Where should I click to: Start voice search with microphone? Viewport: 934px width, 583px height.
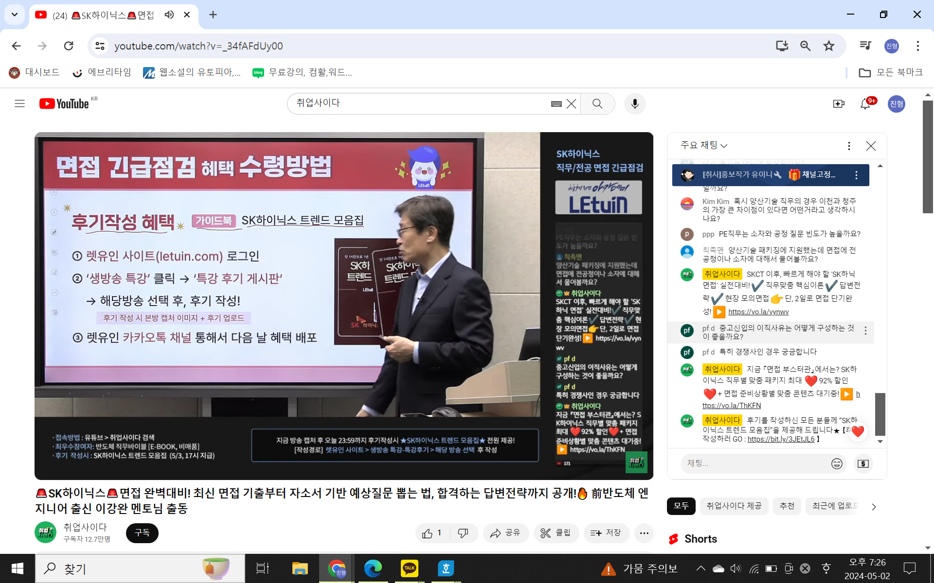tap(634, 103)
